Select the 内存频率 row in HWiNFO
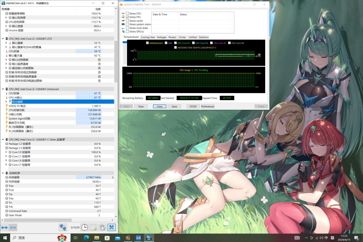 [57, 177]
